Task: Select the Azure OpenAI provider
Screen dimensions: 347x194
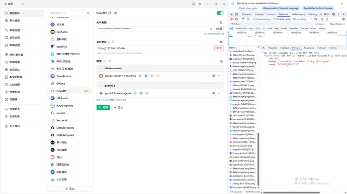Action: [69, 106]
